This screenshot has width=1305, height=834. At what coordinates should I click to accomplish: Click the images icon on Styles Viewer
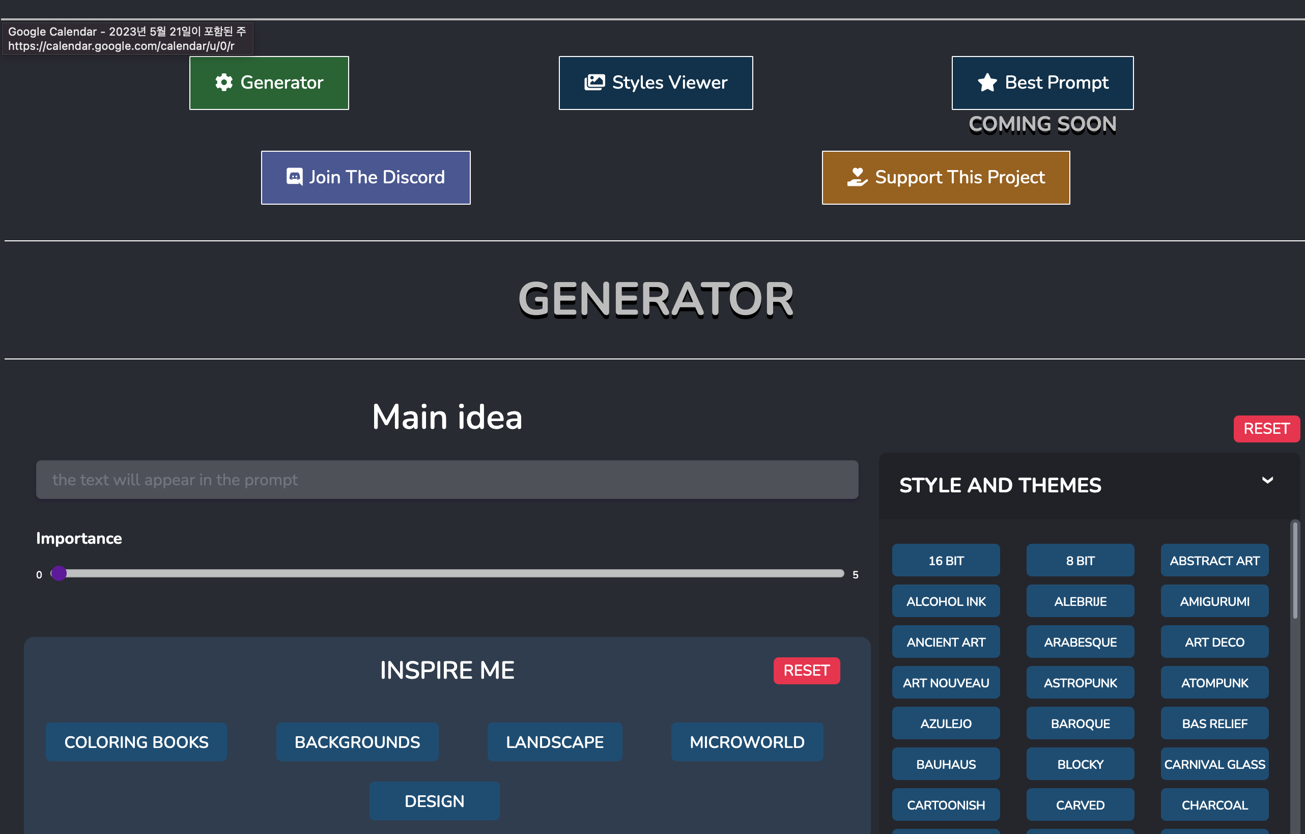pyautogui.click(x=594, y=82)
